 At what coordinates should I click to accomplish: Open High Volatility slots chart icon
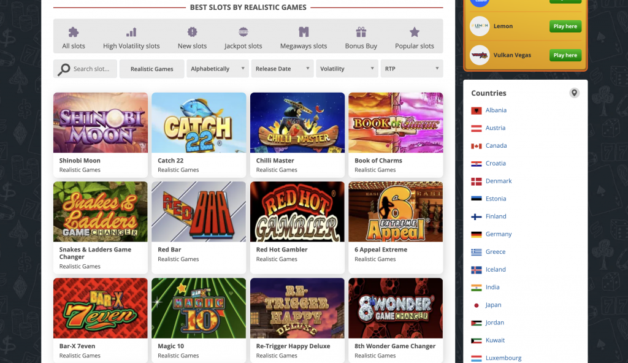coord(131,32)
